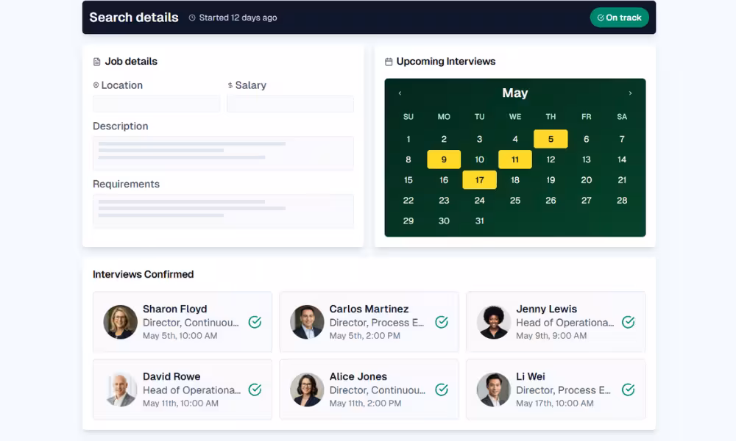
Task: Open Sharon Floyd's profile photo
Action: click(x=120, y=322)
